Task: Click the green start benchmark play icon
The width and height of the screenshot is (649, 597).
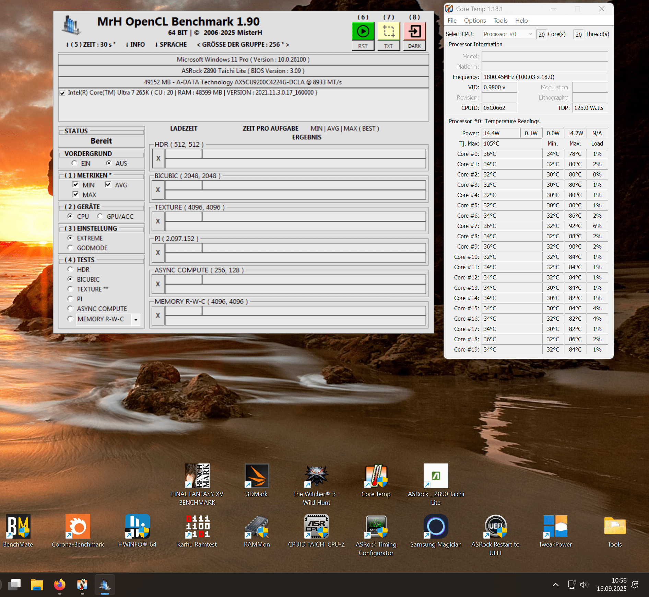Action: [363, 32]
